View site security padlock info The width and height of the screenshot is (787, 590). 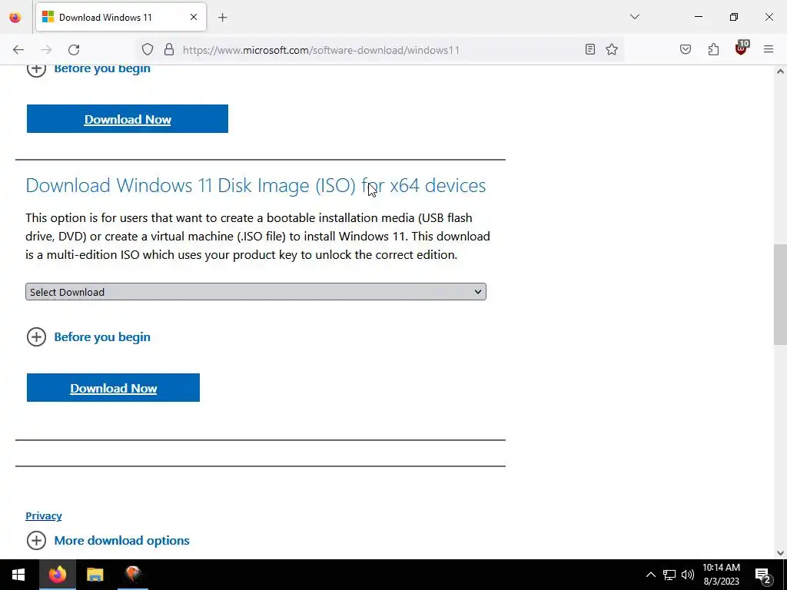pyautogui.click(x=169, y=50)
